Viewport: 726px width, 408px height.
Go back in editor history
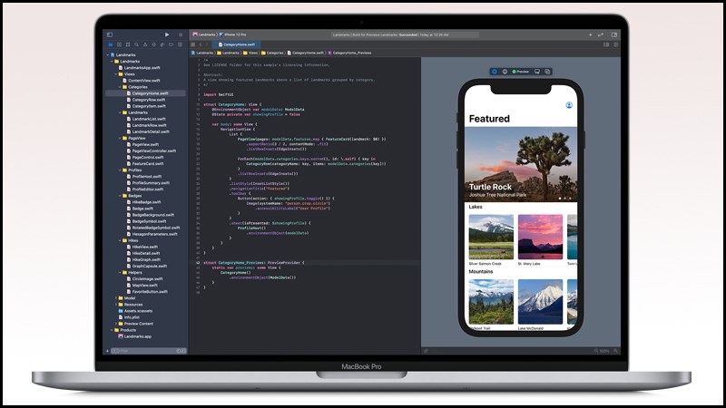point(201,44)
